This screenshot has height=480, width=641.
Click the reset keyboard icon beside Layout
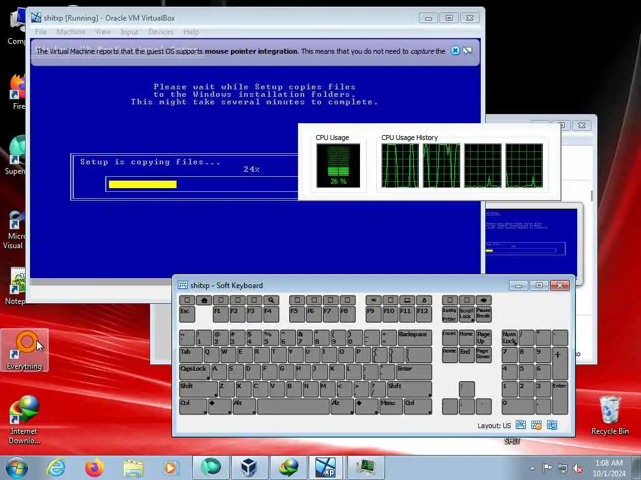coord(552,425)
